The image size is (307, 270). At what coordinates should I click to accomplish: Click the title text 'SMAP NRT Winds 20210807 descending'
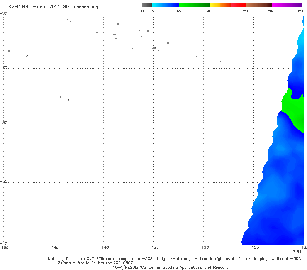pos(53,7)
